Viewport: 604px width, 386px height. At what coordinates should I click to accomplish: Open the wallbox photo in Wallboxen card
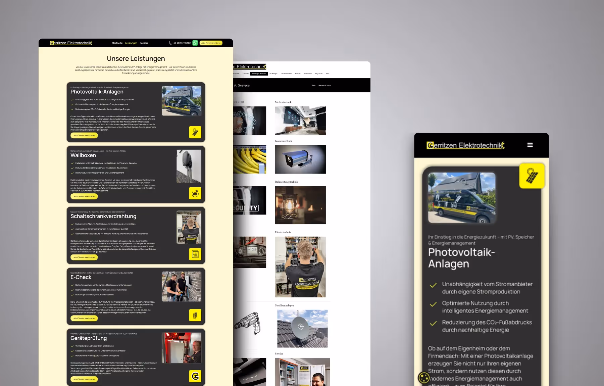point(189,166)
